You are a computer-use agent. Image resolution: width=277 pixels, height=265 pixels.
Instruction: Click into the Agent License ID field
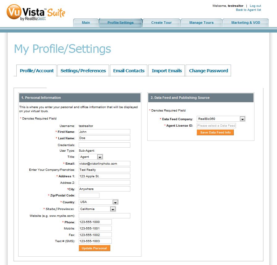(x=216, y=126)
